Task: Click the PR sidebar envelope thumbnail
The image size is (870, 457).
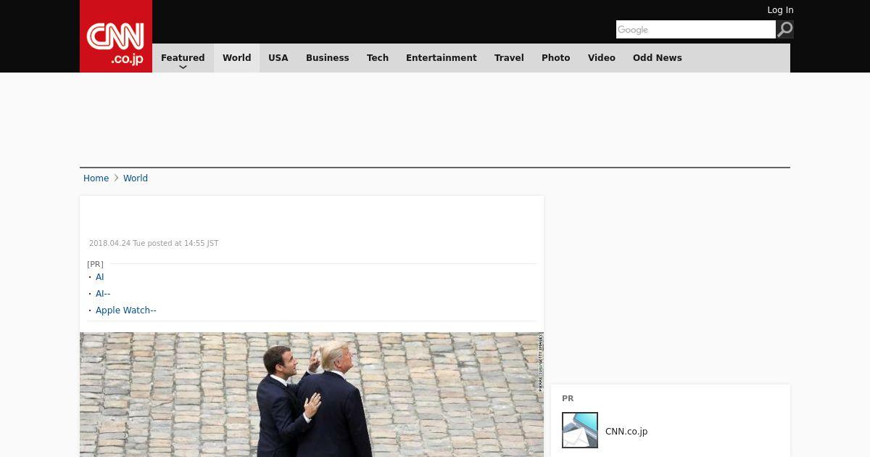Action: coord(580,430)
